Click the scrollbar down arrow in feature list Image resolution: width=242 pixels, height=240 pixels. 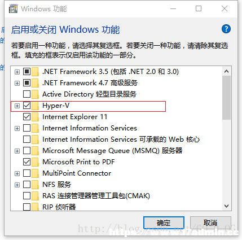click(x=227, y=206)
